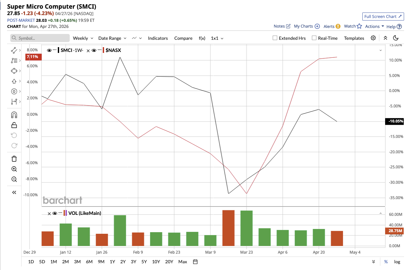Screen dimensions: 415x270
Task: Click the unlocked padlock drawings icon
Action: [14, 125]
